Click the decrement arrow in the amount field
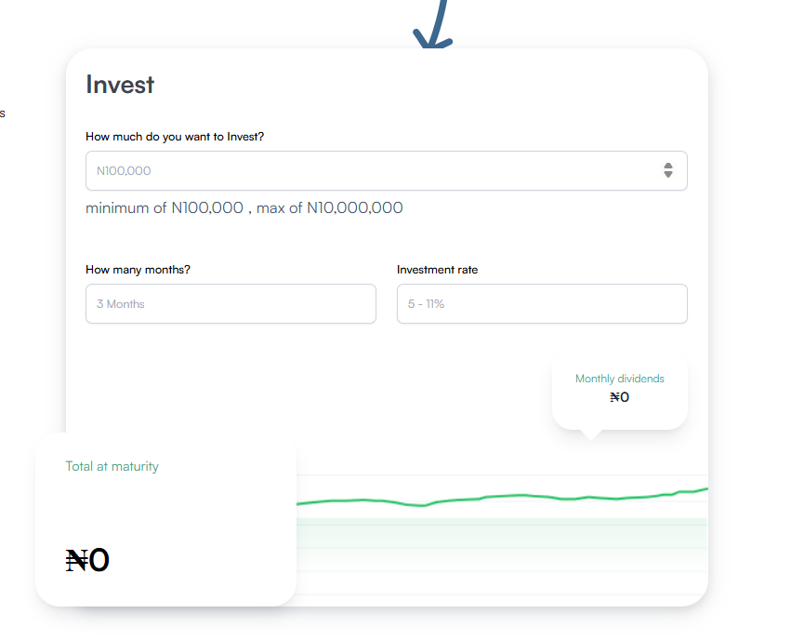Screen dimensions: 804x640 (x=667, y=175)
